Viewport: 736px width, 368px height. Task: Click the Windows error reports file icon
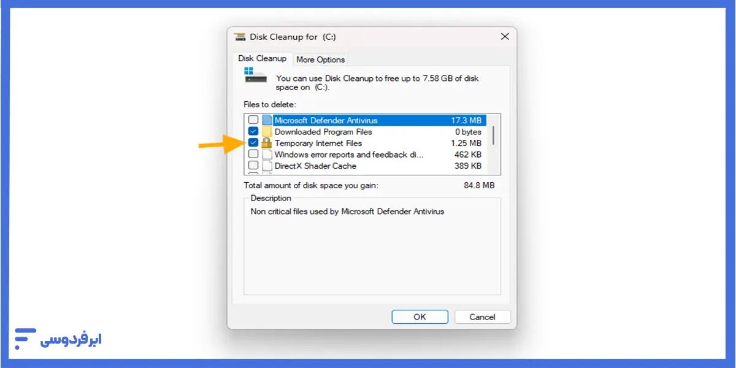point(267,155)
